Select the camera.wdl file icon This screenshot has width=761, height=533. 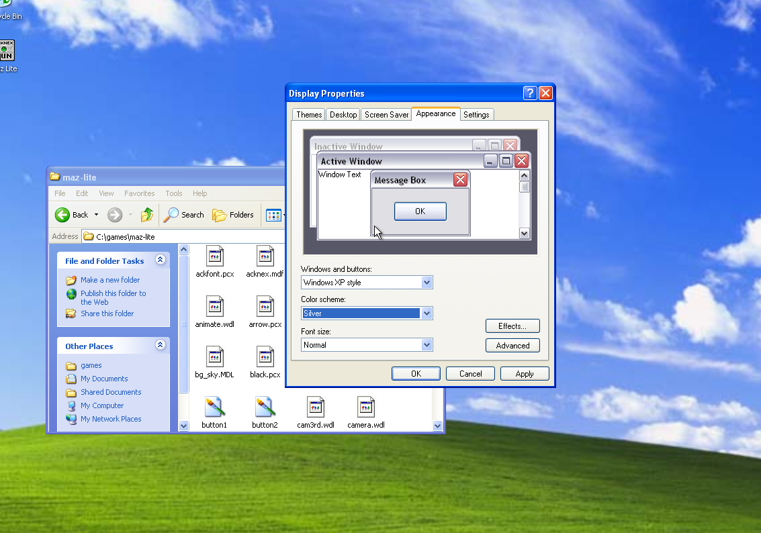tap(366, 407)
